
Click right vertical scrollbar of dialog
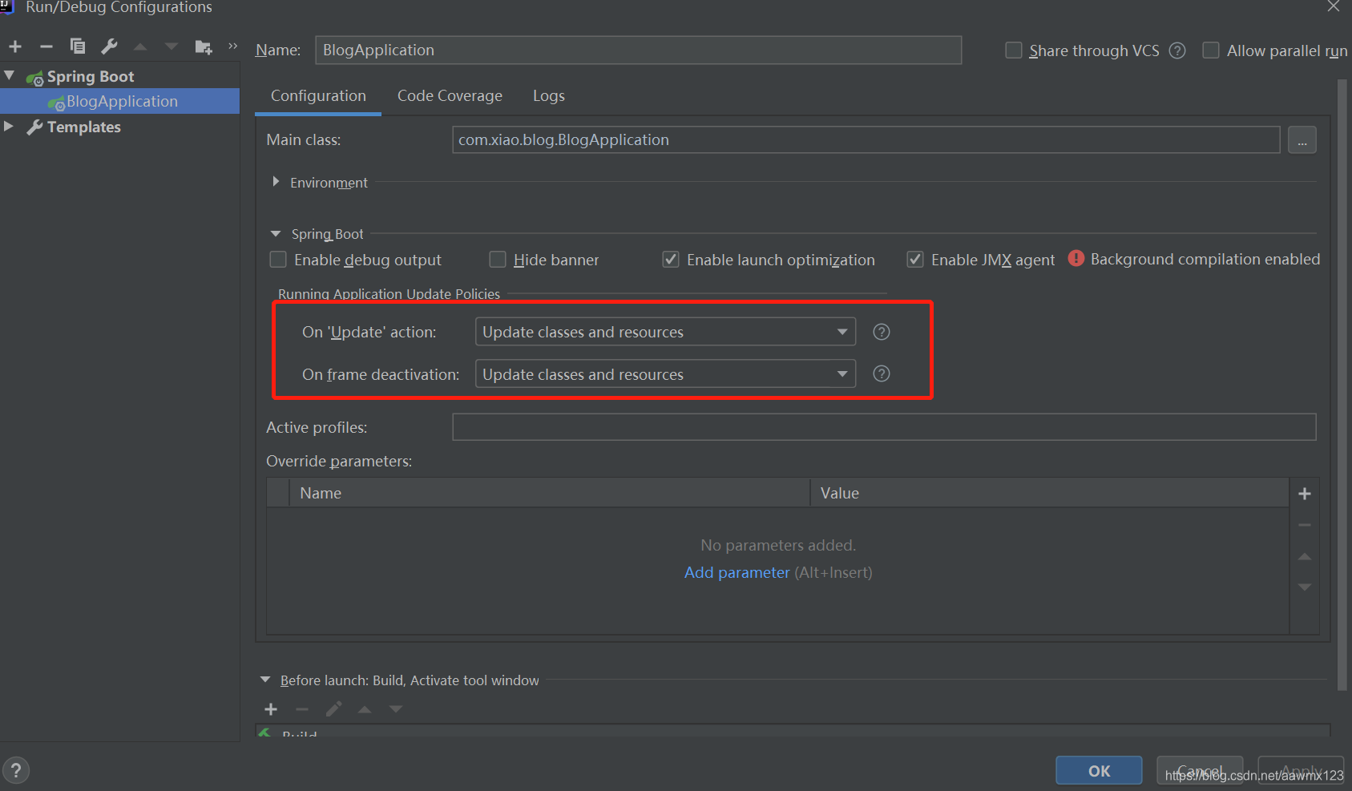pyautogui.click(x=1342, y=385)
